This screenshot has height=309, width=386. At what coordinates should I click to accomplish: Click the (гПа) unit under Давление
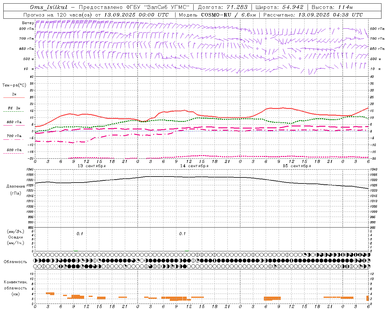pyautogui.click(x=16, y=193)
